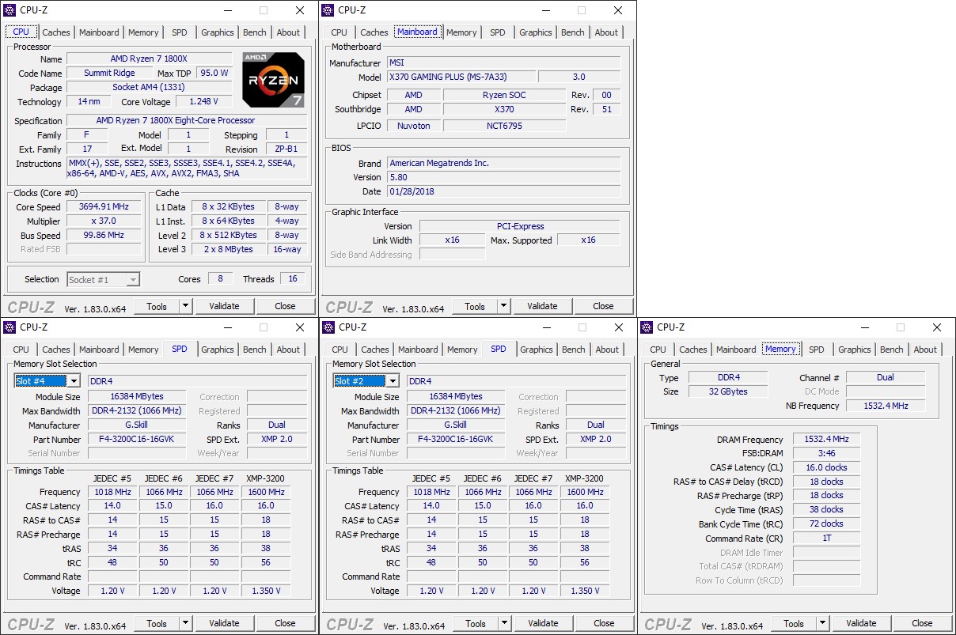Image resolution: width=956 pixels, height=635 pixels.
Task: Select Graphics tab in the Mainboard window
Action: pos(536,32)
